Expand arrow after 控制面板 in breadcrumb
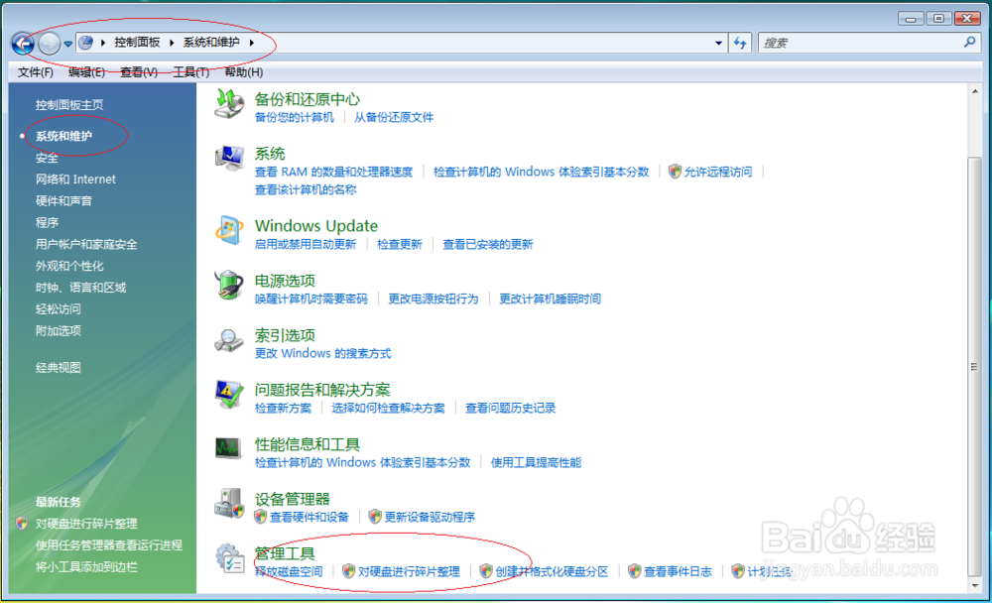This screenshot has height=603, width=992. [x=172, y=43]
